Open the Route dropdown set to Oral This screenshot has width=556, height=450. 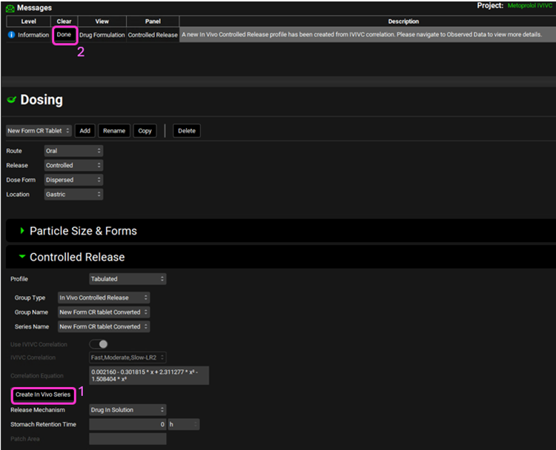coord(73,151)
